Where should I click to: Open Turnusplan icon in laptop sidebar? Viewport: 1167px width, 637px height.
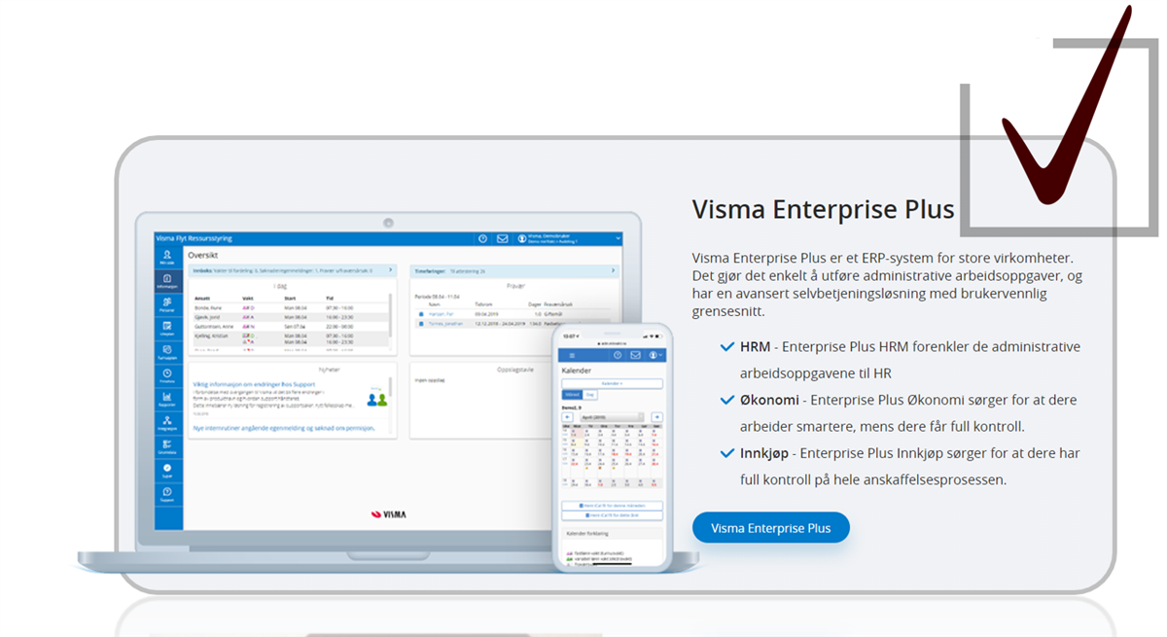(x=167, y=352)
